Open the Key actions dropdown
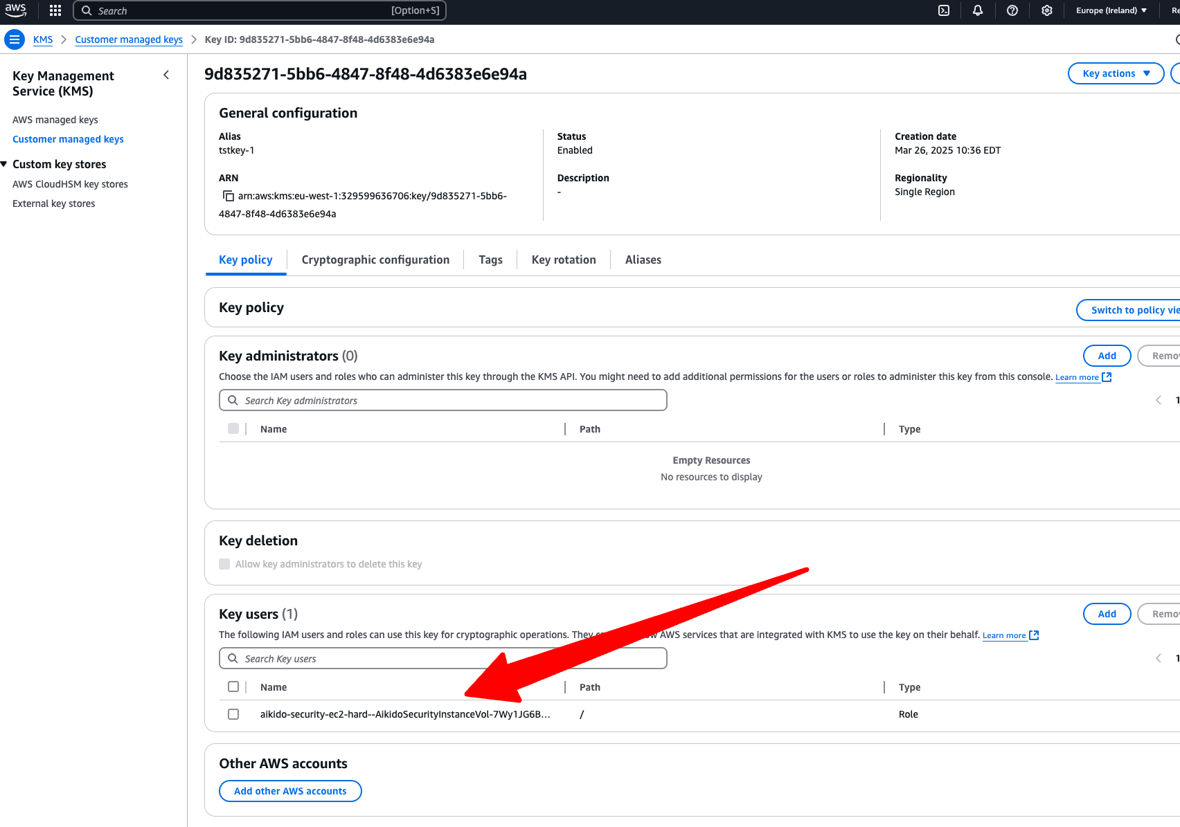This screenshot has width=1180, height=827. (x=1116, y=73)
